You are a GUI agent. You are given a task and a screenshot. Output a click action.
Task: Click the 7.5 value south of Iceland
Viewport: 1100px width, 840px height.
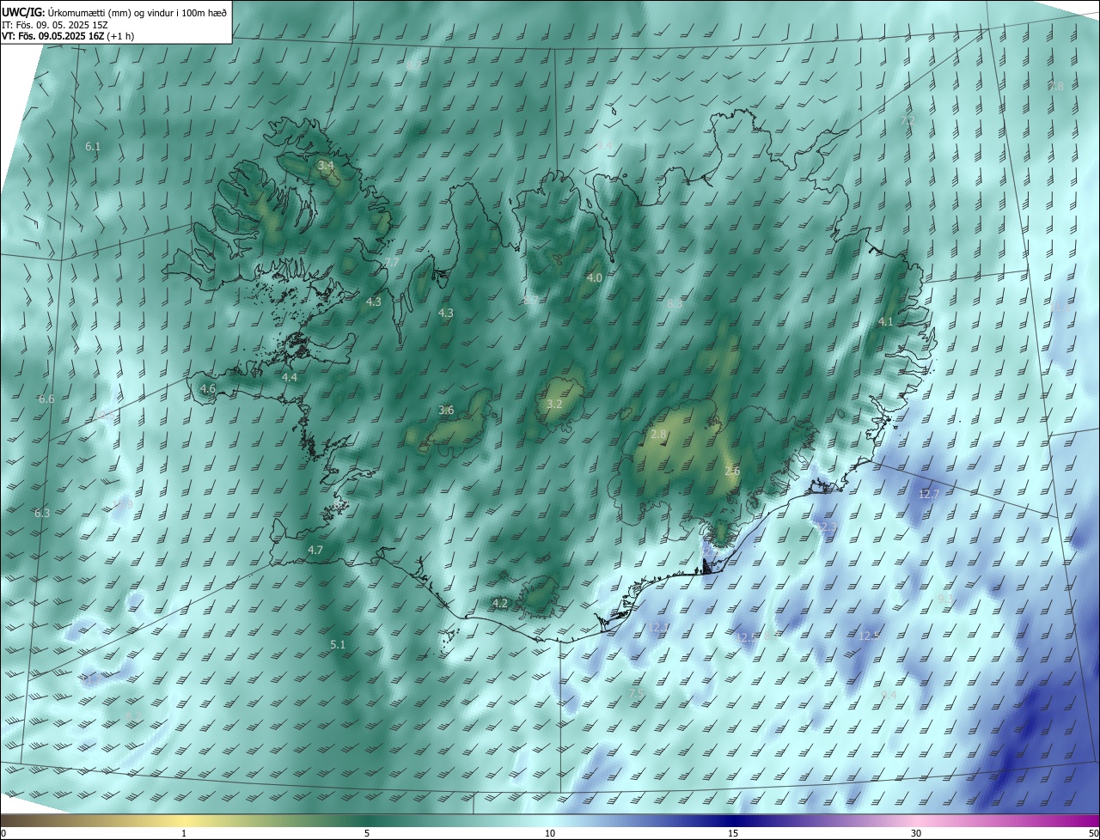click(x=636, y=693)
